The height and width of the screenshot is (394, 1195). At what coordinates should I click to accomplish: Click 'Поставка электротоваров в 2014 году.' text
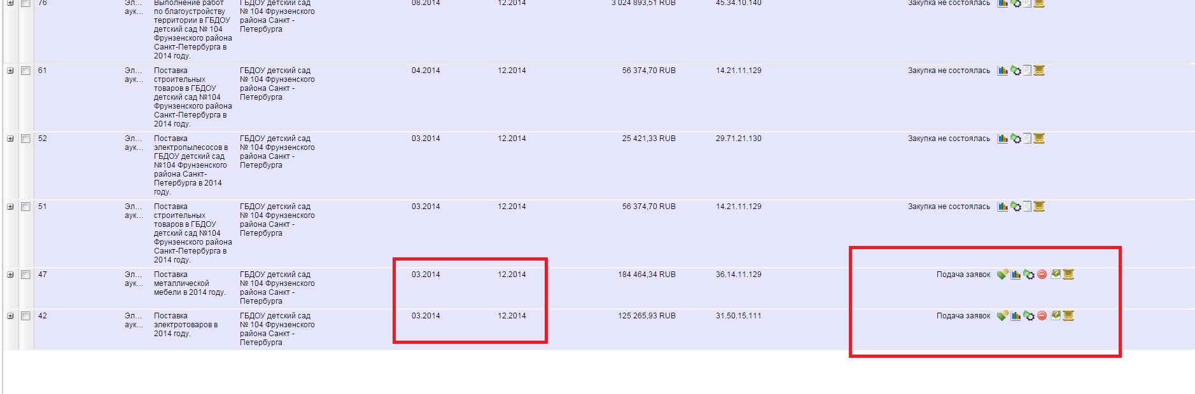coord(186,325)
